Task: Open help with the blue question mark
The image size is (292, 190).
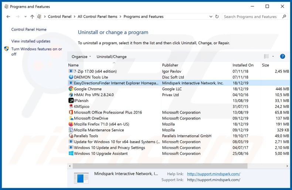Action: click(x=282, y=57)
